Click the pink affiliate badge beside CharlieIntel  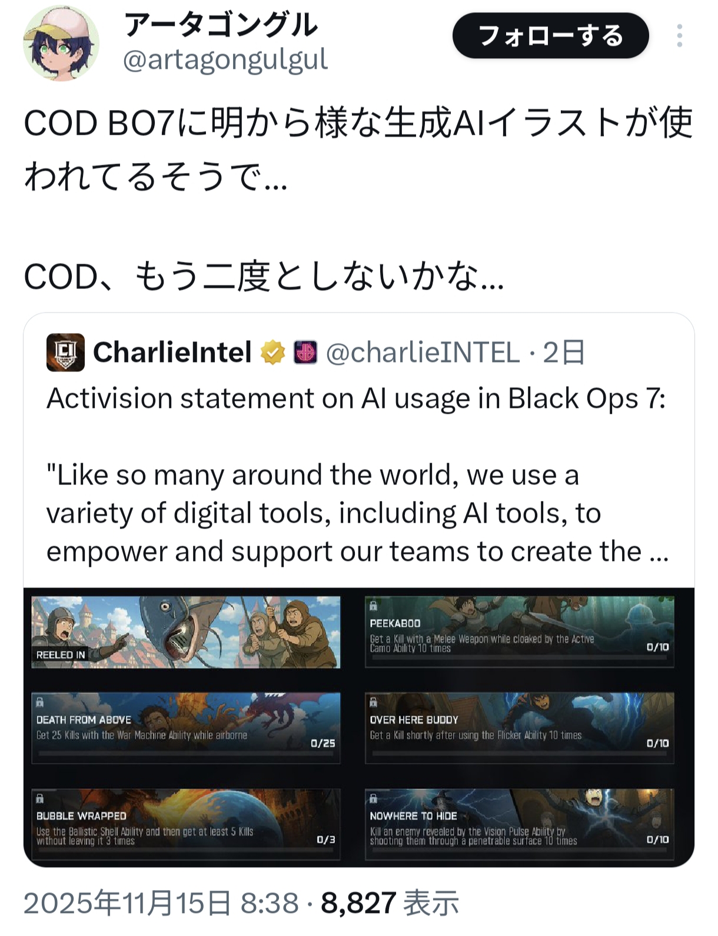pyautogui.click(x=305, y=353)
